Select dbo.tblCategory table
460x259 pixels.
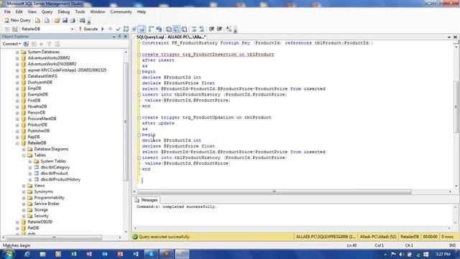tap(55, 168)
